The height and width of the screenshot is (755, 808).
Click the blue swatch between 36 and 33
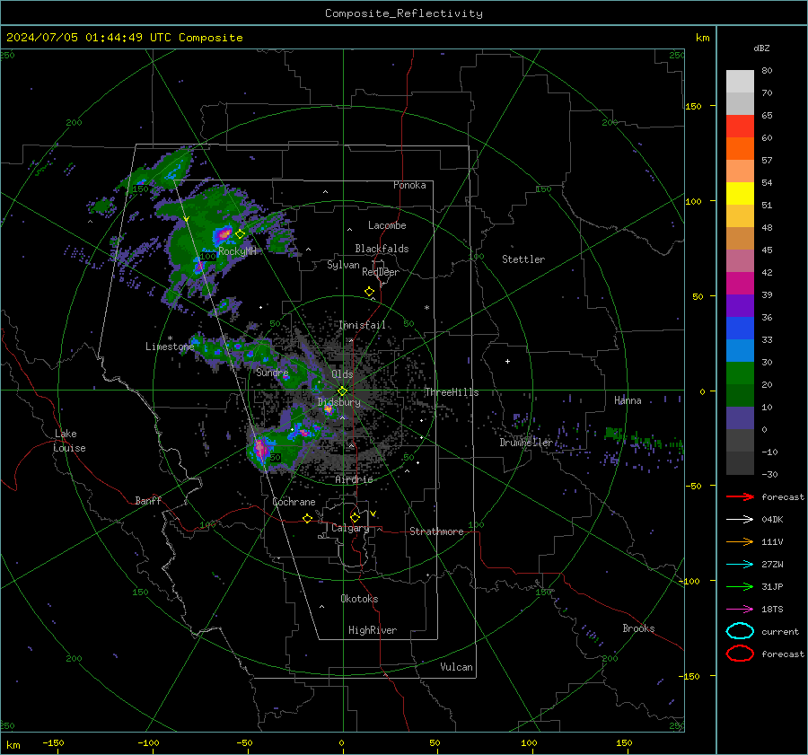pyautogui.click(x=740, y=329)
